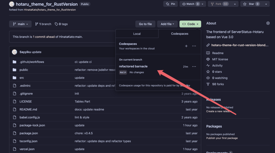The image size is (275, 153).
Task: Click the file icon beside README.md
Action: coord(15,109)
